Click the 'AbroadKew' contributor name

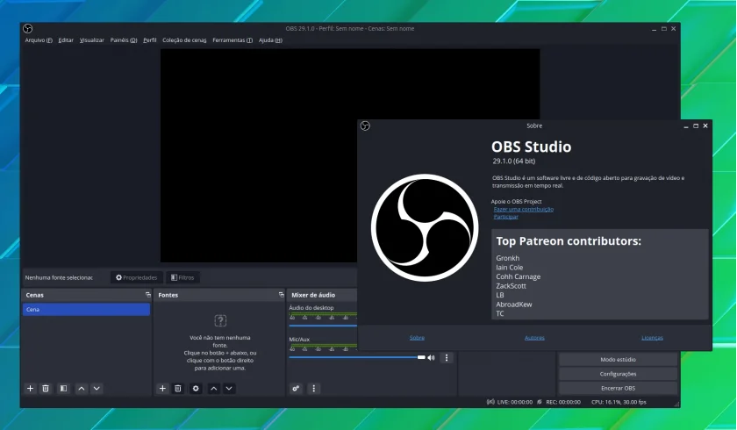514,305
